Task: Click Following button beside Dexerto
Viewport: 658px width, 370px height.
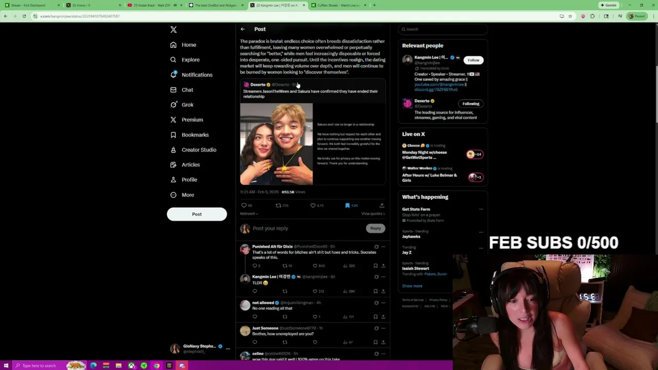Action: click(470, 104)
